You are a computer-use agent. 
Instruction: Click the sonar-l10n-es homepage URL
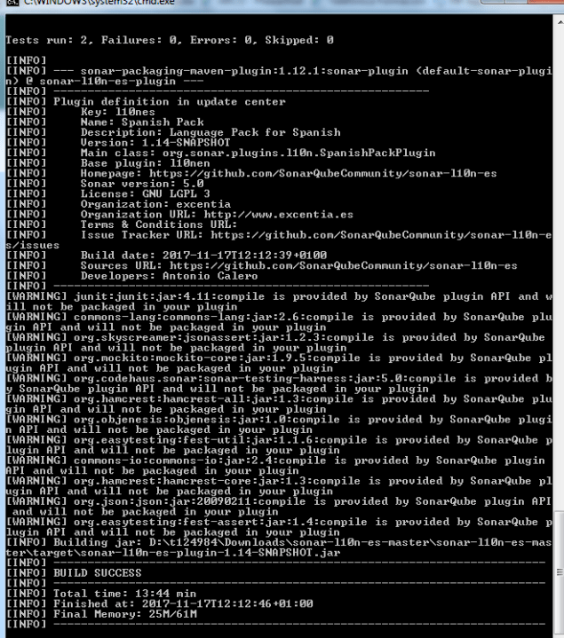[323, 173]
